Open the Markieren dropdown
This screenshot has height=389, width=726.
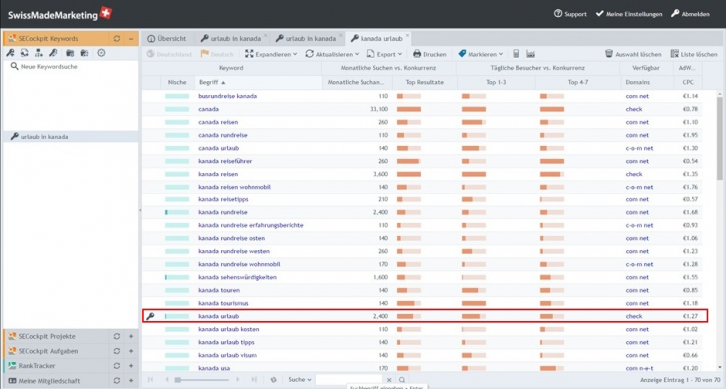pyautogui.click(x=481, y=54)
